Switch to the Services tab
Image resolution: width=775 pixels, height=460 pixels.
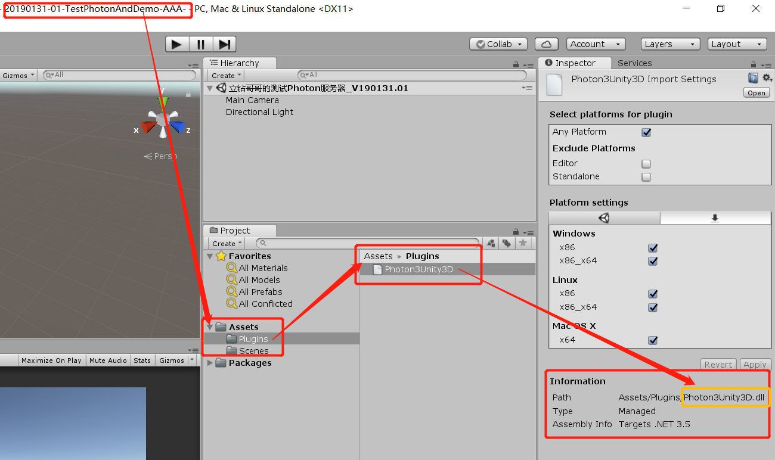(634, 63)
